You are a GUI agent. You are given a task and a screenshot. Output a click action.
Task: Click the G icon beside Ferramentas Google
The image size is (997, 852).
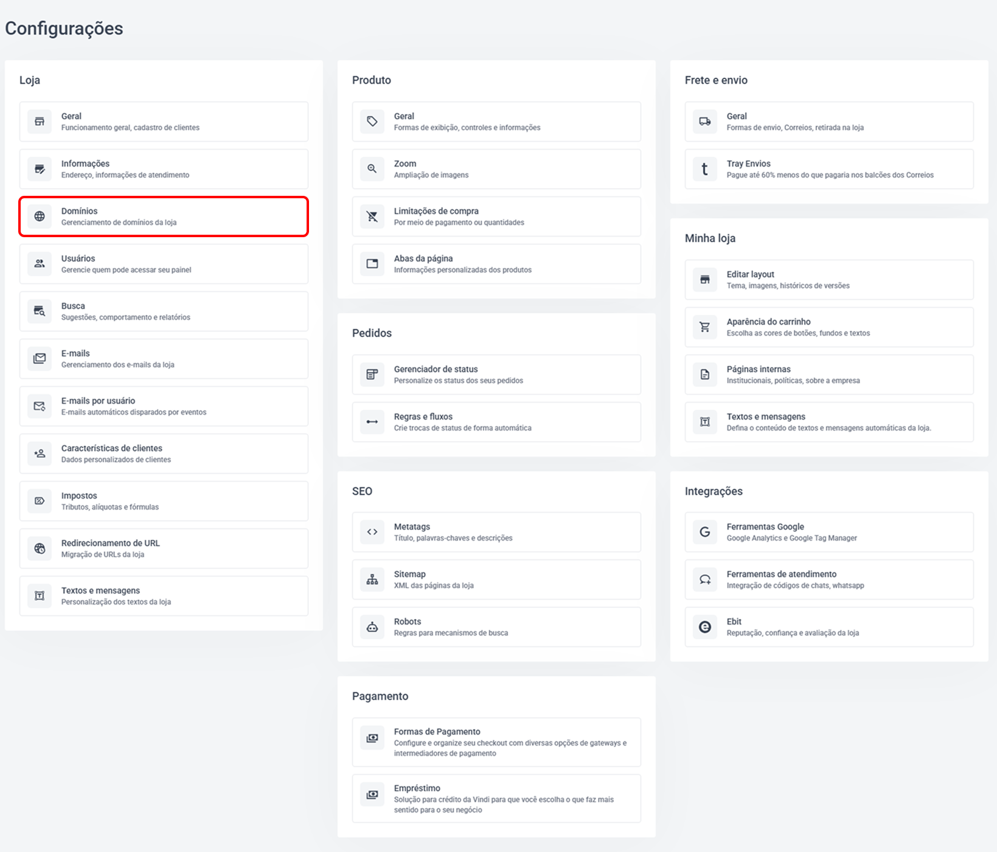click(x=705, y=532)
